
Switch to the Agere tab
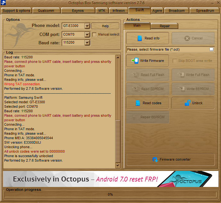(157, 11)
